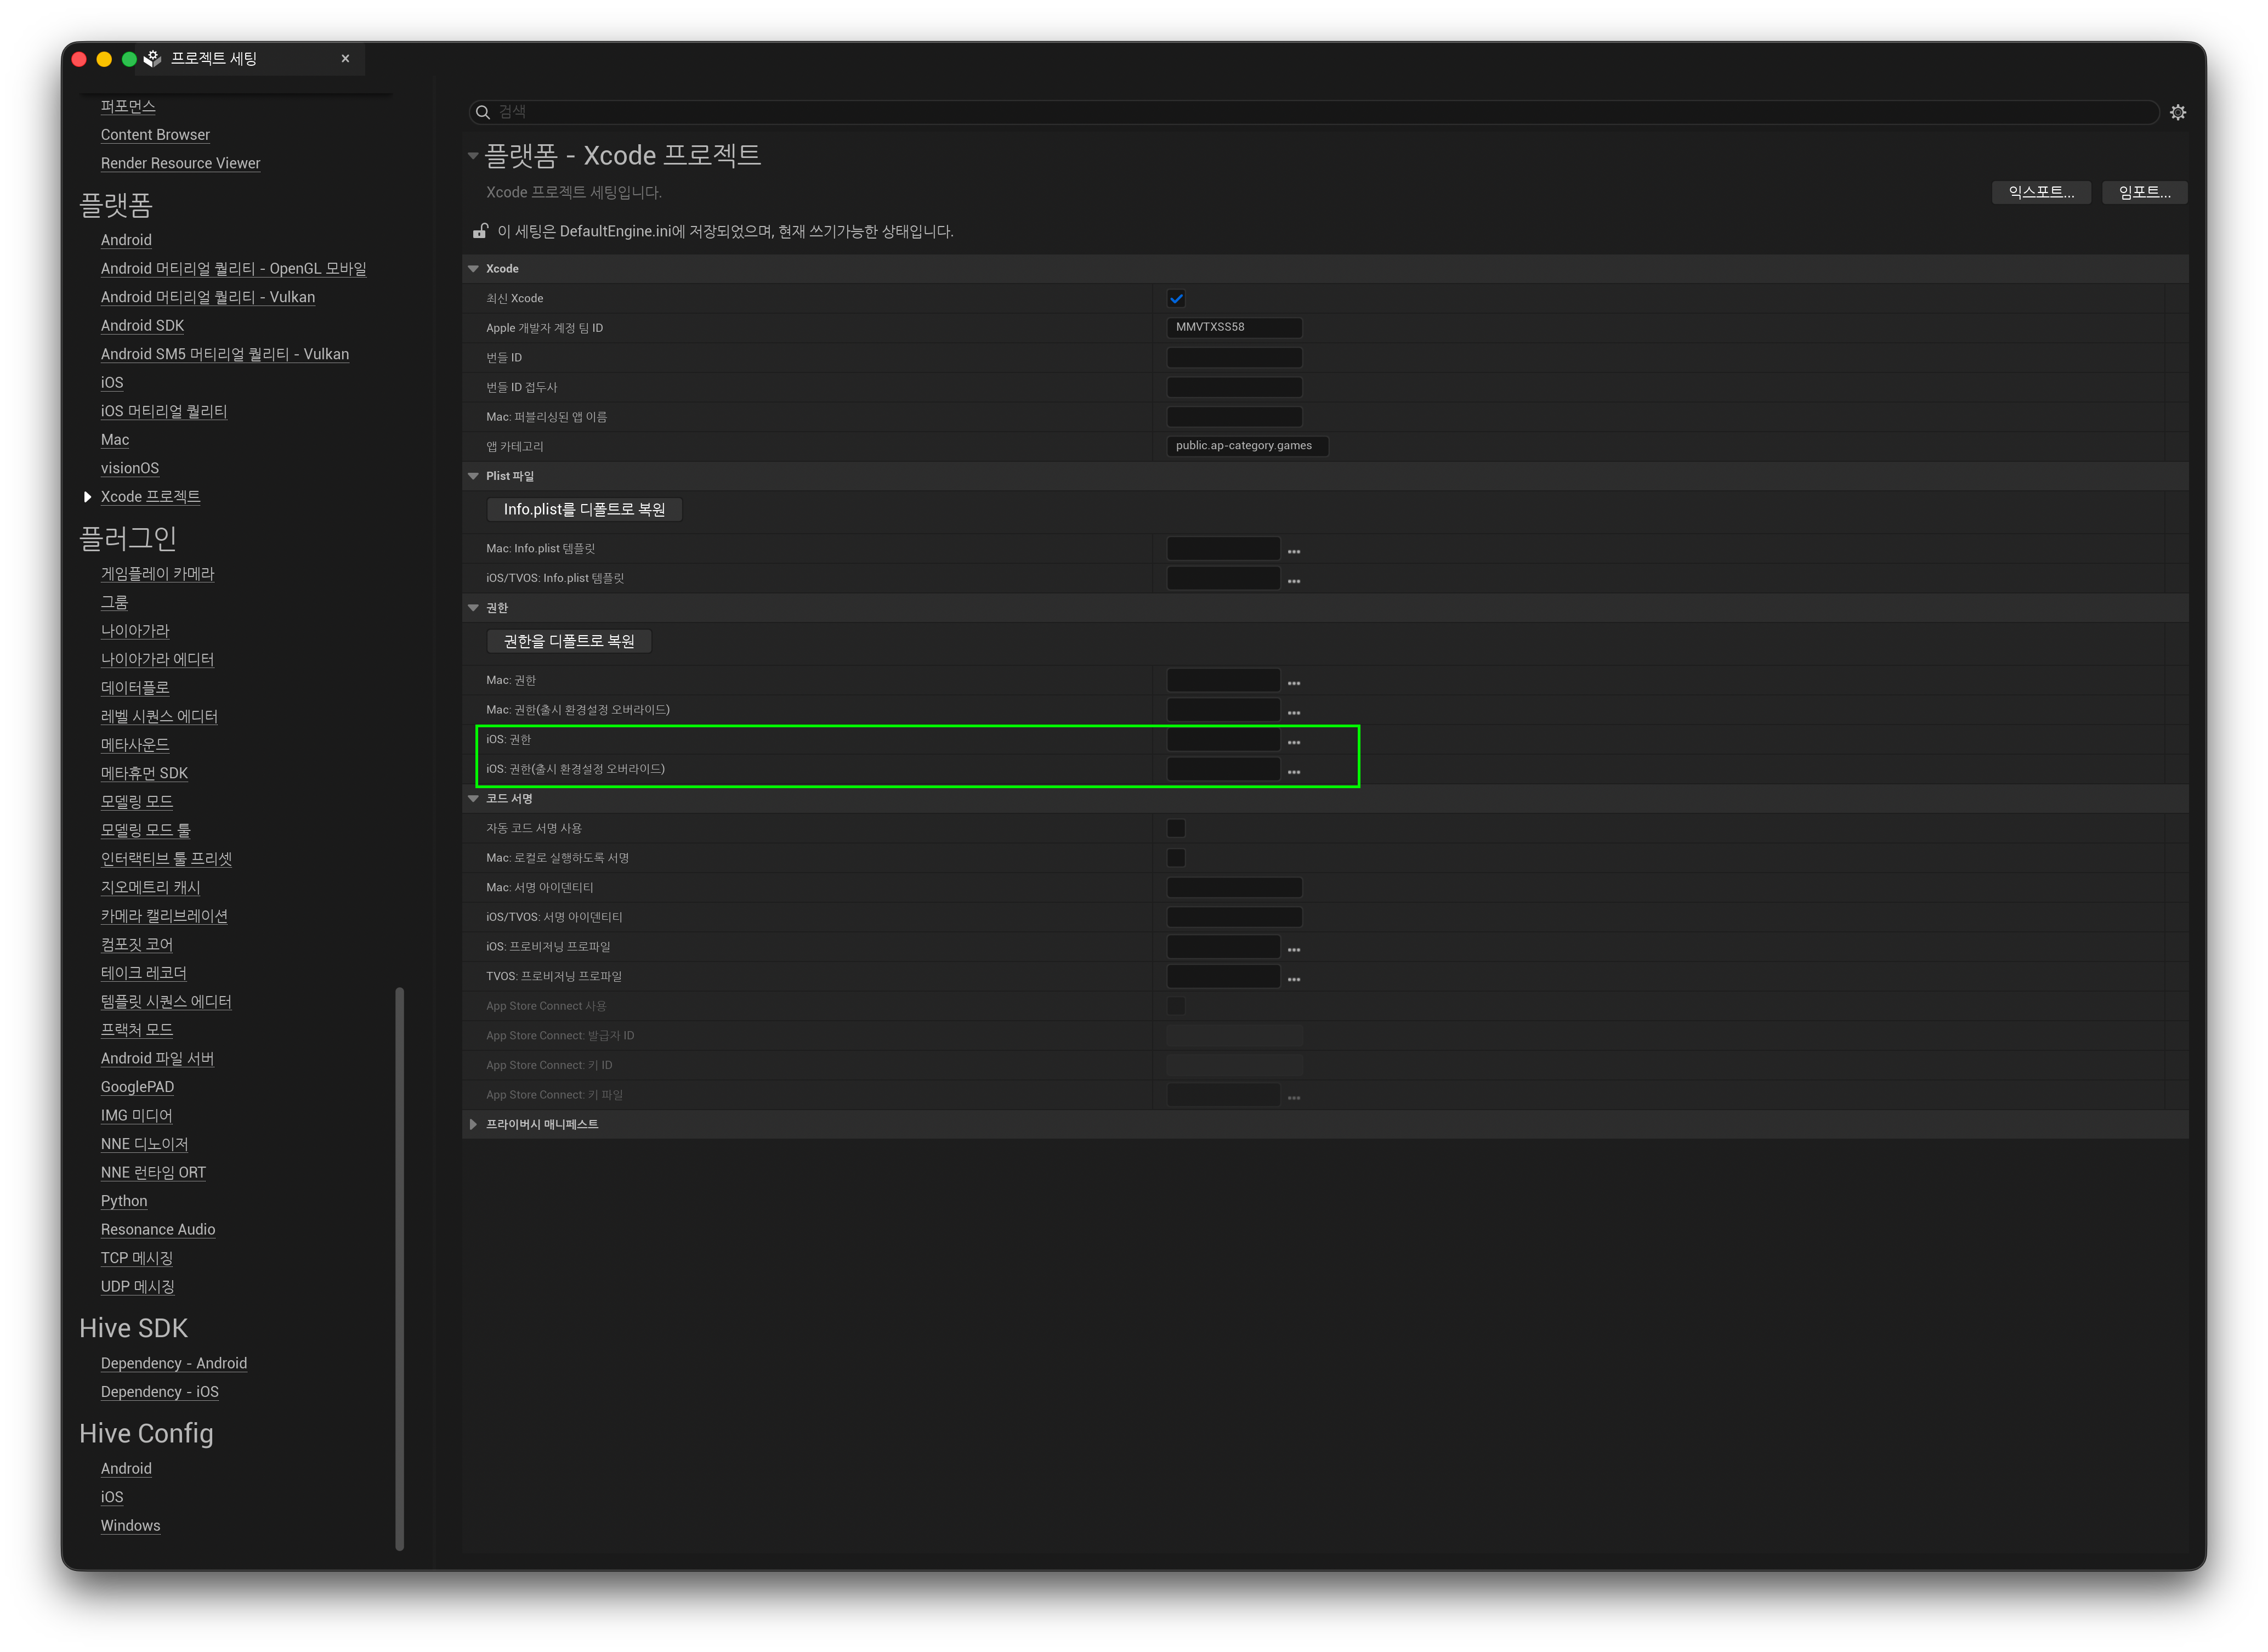This screenshot has height=1652, width=2268.
Task: Click the 익스포트... button
Action: (2040, 192)
